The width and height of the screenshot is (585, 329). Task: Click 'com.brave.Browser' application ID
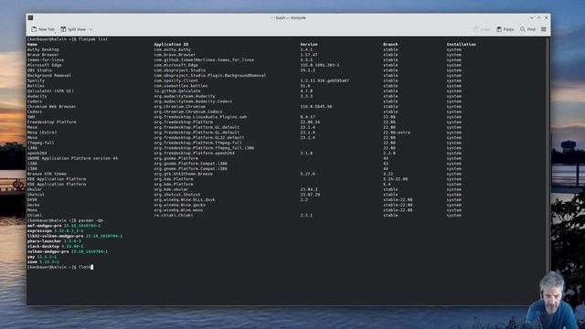click(x=175, y=55)
